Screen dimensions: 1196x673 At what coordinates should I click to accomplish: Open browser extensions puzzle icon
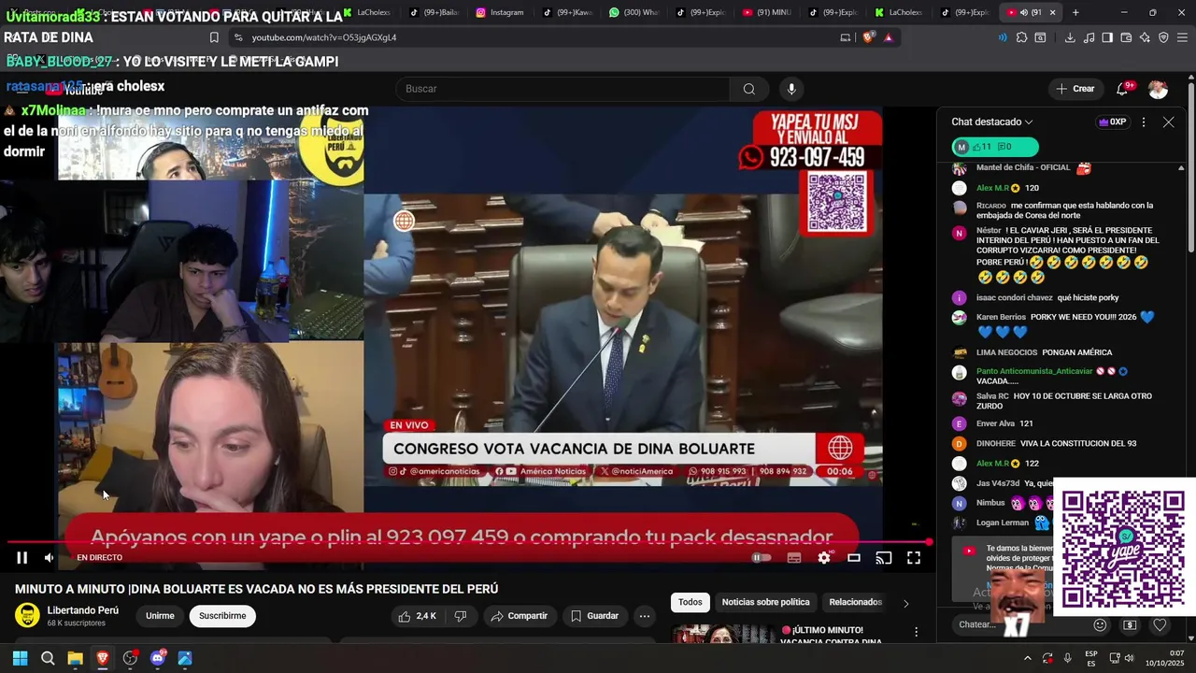coord(1021,37)
